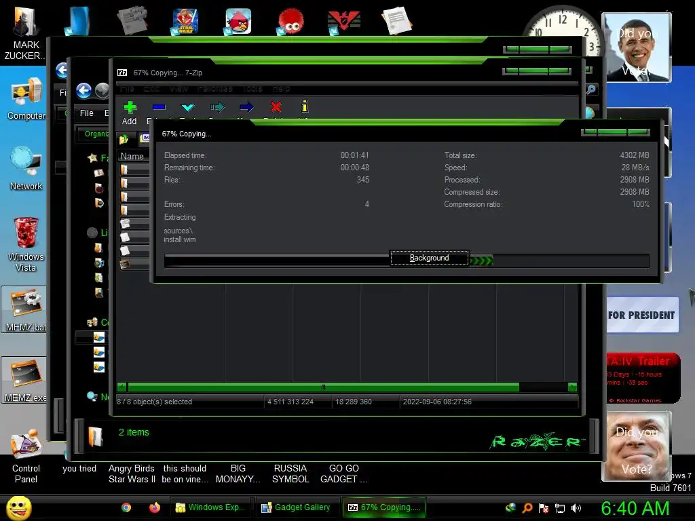Select Network node in Explorer navigation tree
This screenshot has height=521, width=695.
point(92,396)
